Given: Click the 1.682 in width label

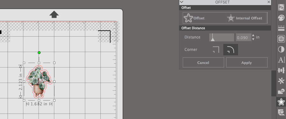Looking at the screenshot, I should click(39, 104).
